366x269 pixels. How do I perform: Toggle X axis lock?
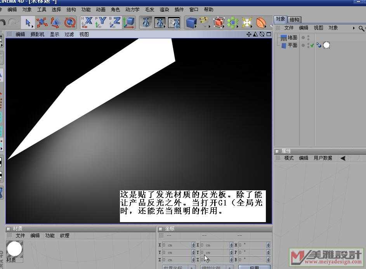point(87,22)
